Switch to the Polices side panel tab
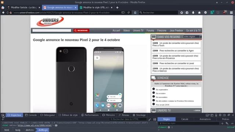 [225, 119]
